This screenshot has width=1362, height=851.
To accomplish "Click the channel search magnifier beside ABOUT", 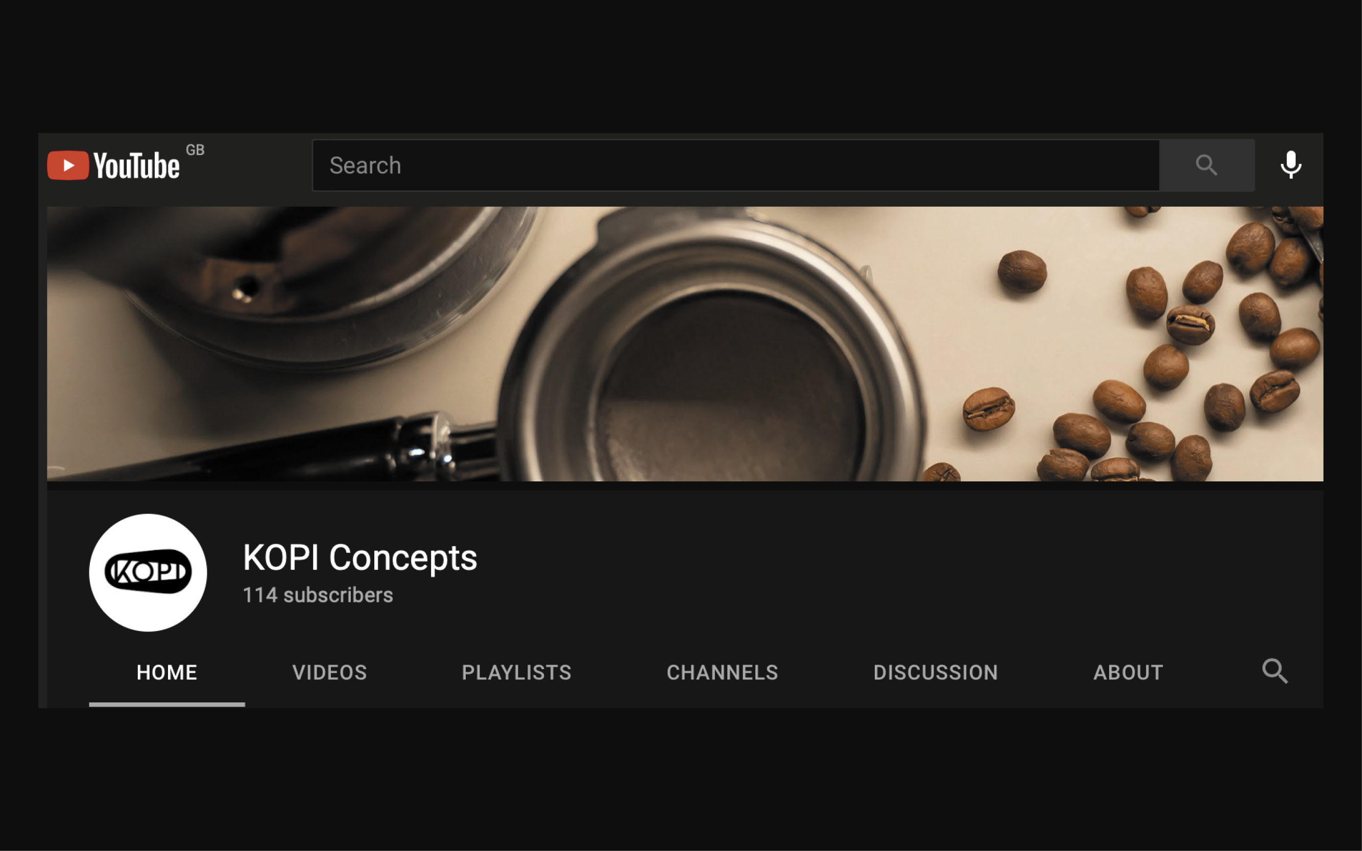I will point(1275,671).
